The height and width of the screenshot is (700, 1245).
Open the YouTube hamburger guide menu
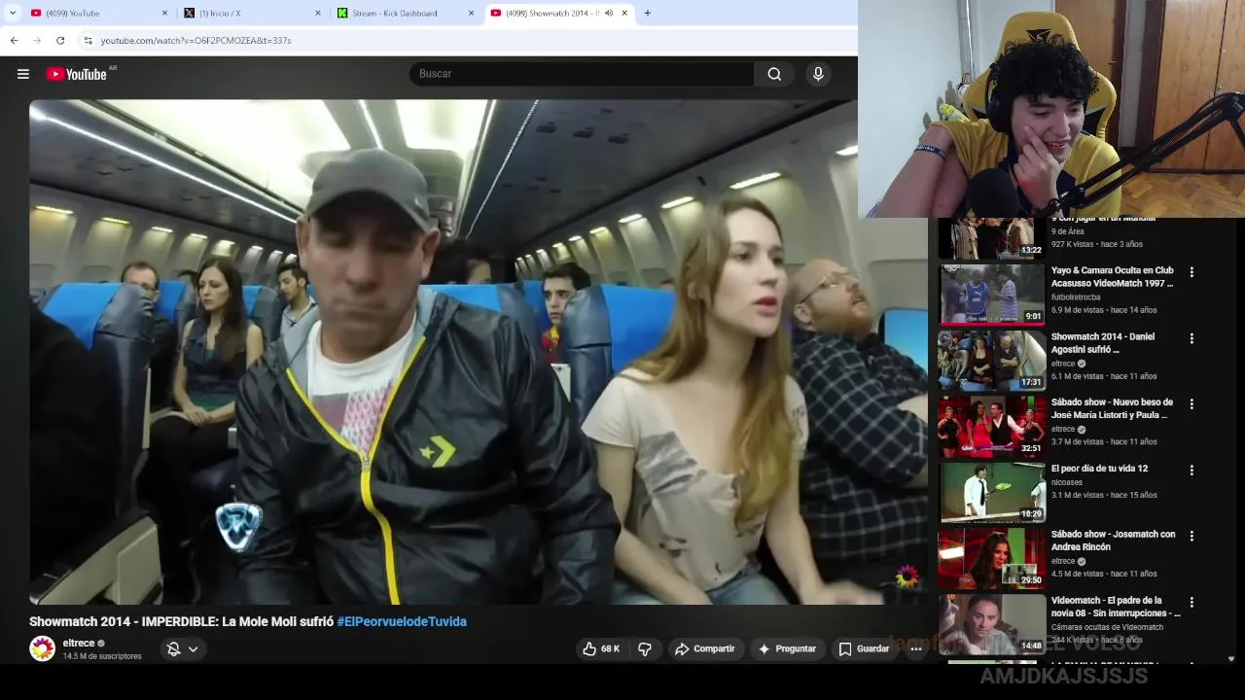point(23,74)
